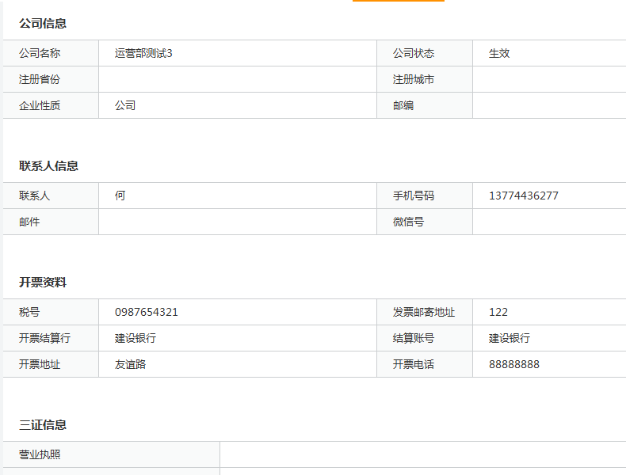
Task: Click the mailing address value 122
Action: (498, 312)
